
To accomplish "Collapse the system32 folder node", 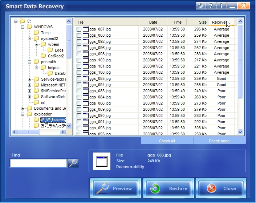I will point(29,39).
